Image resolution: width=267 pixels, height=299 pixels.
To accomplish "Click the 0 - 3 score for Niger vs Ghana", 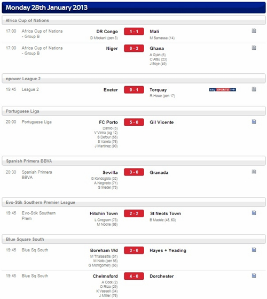I will 134,48.
